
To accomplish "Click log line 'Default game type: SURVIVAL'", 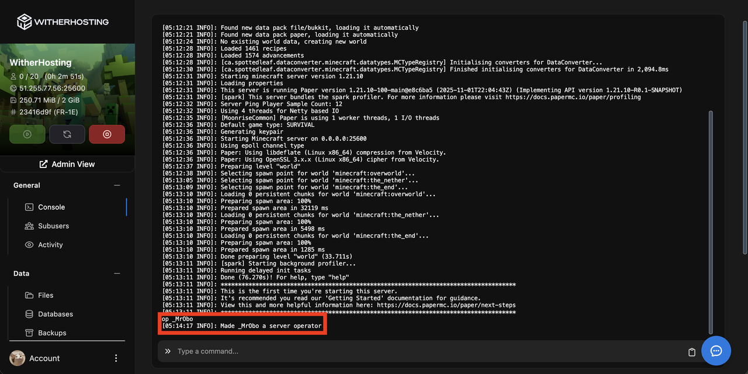I will click(238, 125).
